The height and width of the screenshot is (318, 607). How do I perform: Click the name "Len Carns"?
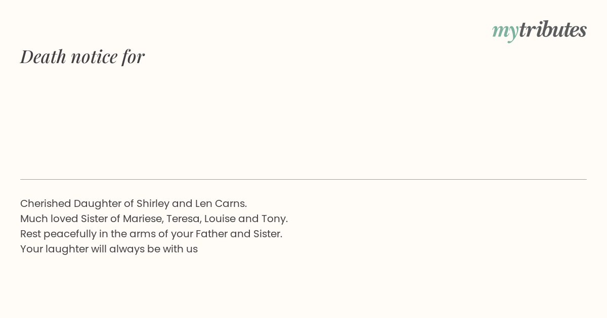(221, 203)
